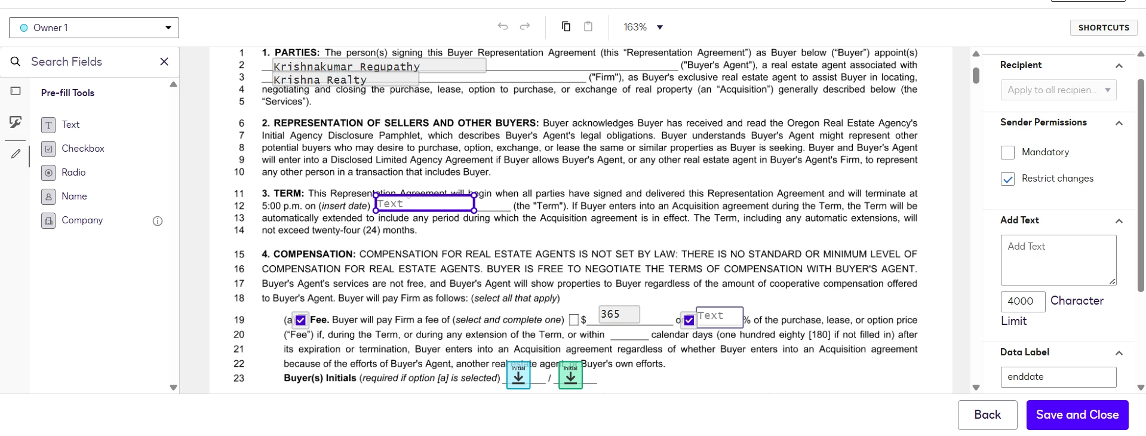Pick the Company pre-fill tool
Image resolution: width=1146 pixels, height=436 pixels.
coord(72,220)
